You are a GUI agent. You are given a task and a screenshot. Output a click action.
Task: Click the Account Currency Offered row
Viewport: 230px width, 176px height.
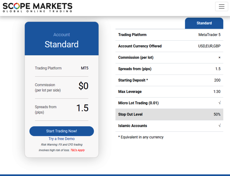click(169, 46)
